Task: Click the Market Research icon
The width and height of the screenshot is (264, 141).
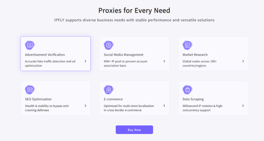Action: [187, 45]
